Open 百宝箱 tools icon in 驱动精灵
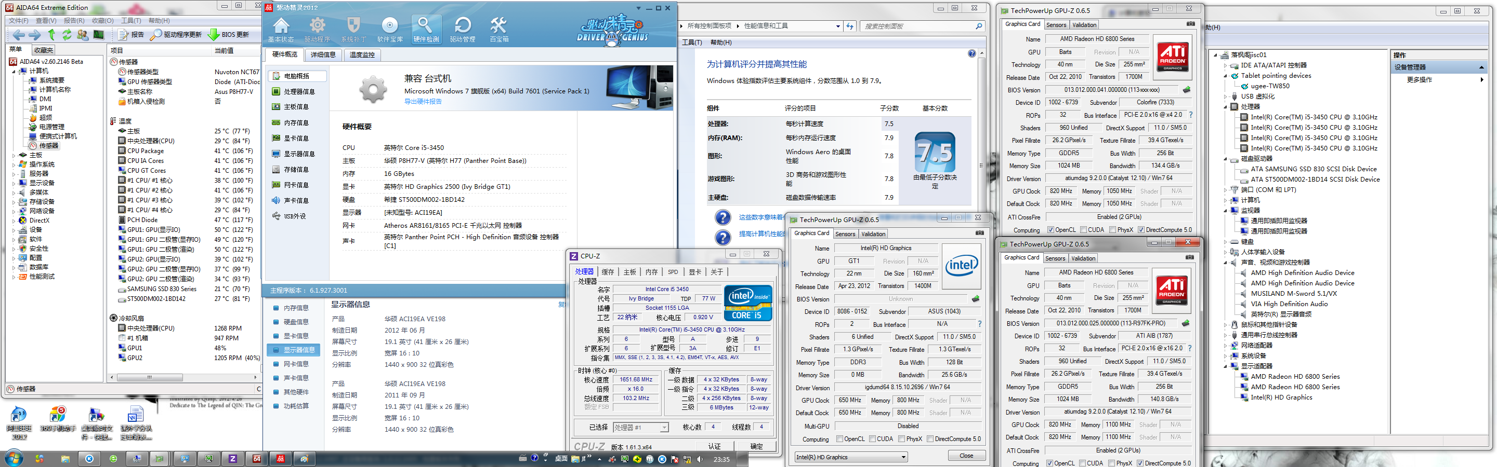1497x467 pixels. [498, 30]
